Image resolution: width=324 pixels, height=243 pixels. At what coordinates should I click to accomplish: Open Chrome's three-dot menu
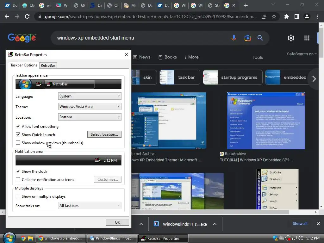point(317,16)
